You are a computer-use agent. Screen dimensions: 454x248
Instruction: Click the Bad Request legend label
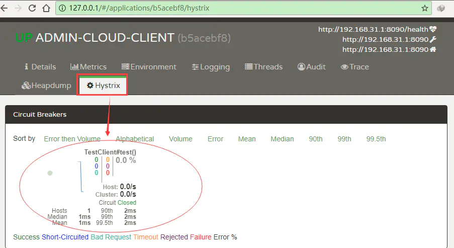click(x=111, y=237)
